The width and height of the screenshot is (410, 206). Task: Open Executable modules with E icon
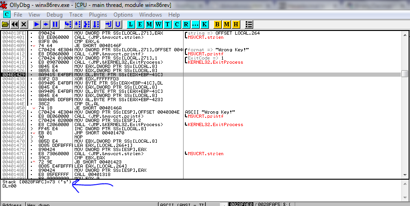(x=140, y=24)
